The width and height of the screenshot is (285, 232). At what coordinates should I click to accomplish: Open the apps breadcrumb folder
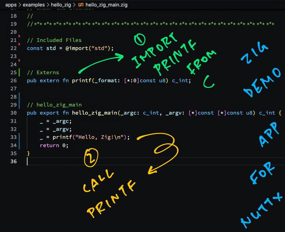(x=11, y=5)
